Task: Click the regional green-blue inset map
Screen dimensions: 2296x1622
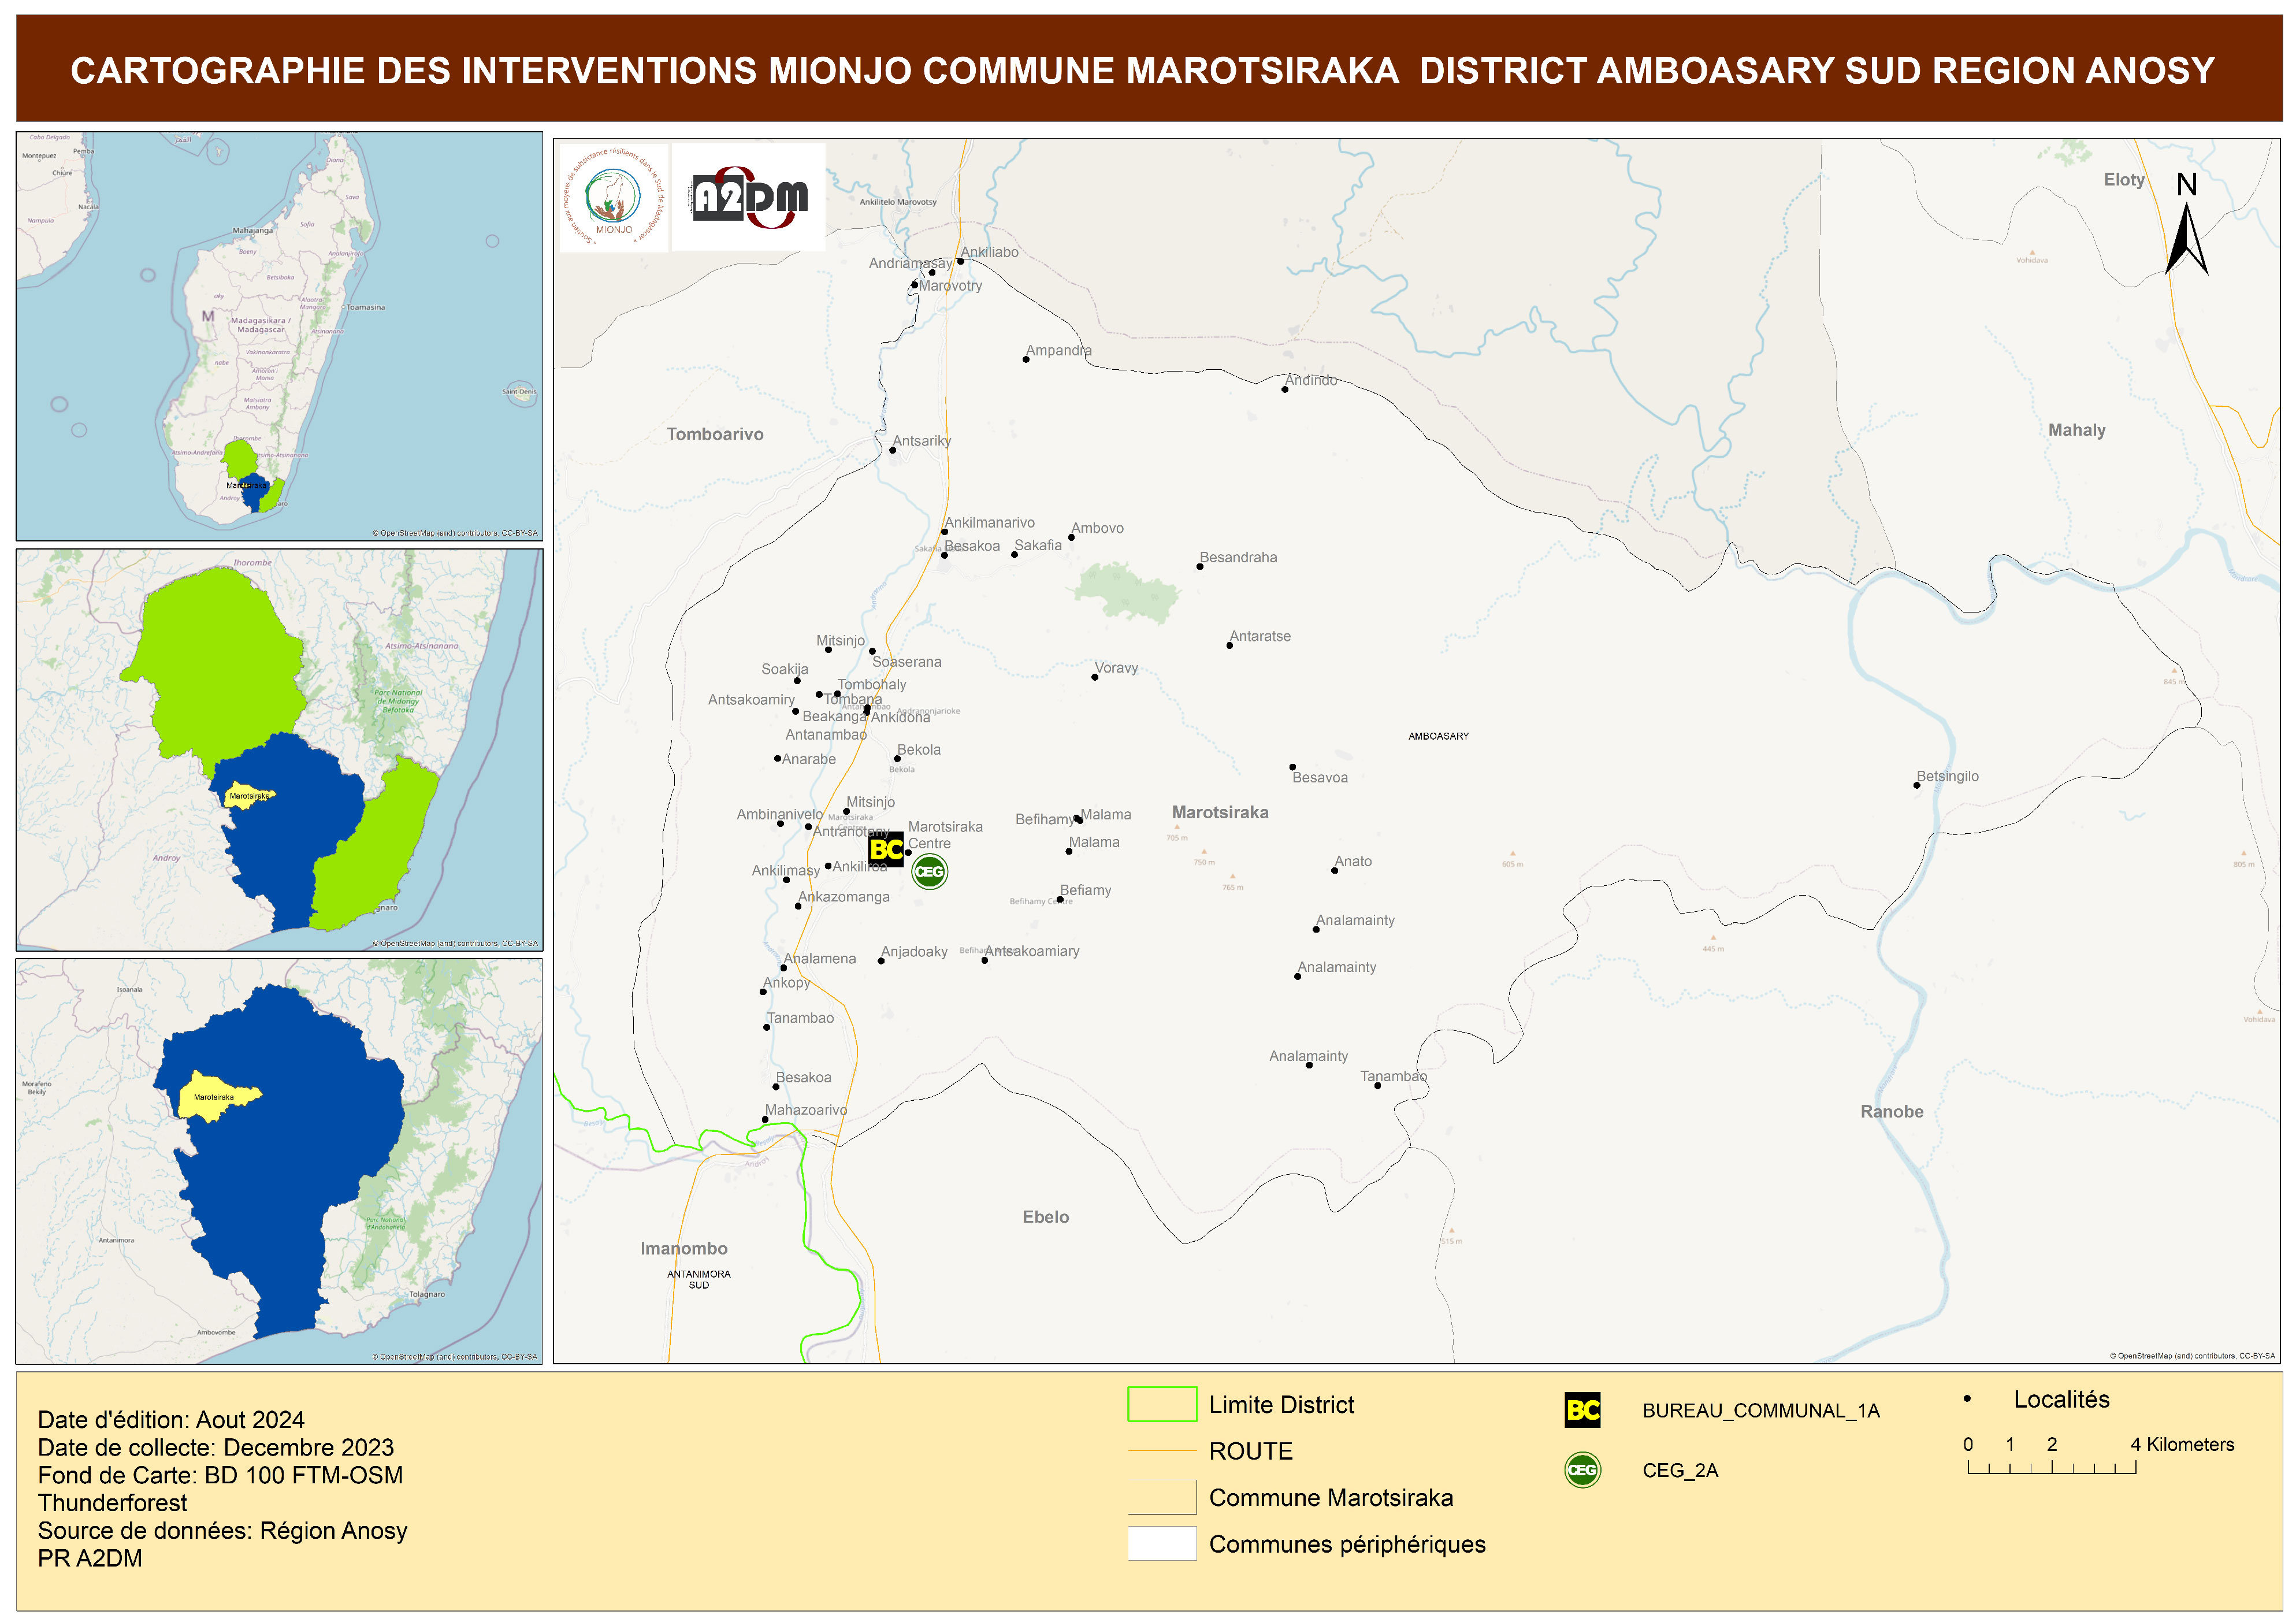Action: click(279, 749)
